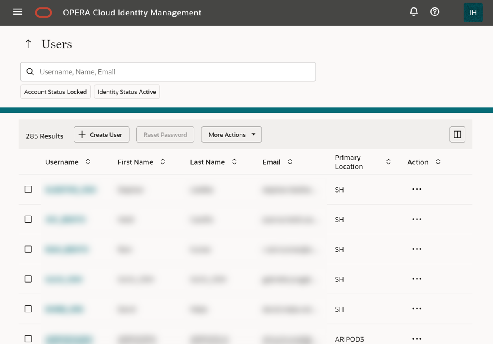Open the Account Status Locked filter
Screen dimensions: 493x344
tap(55, 92)
